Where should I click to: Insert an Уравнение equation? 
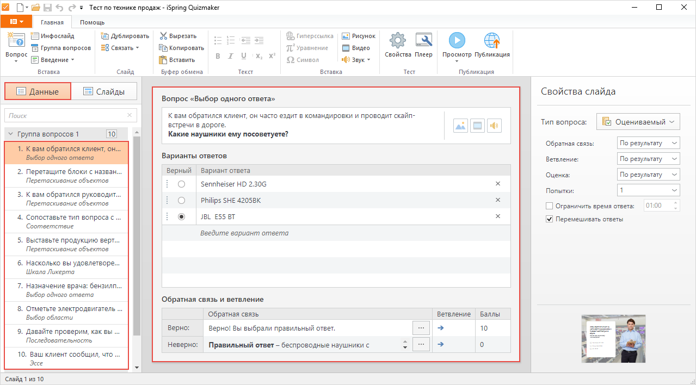(307, 48)
